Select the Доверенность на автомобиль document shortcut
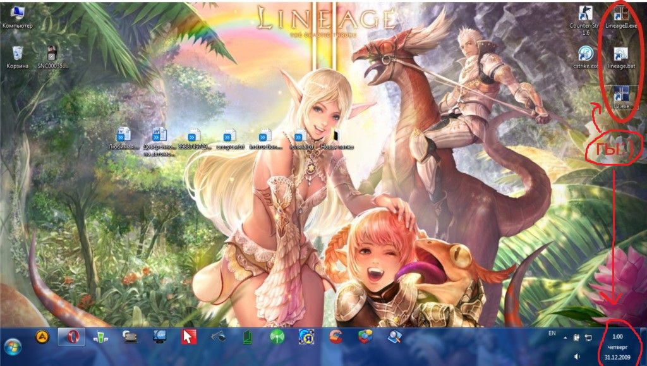Image resolution: width=647 pixels, height=366 pixels. [159, 142]
